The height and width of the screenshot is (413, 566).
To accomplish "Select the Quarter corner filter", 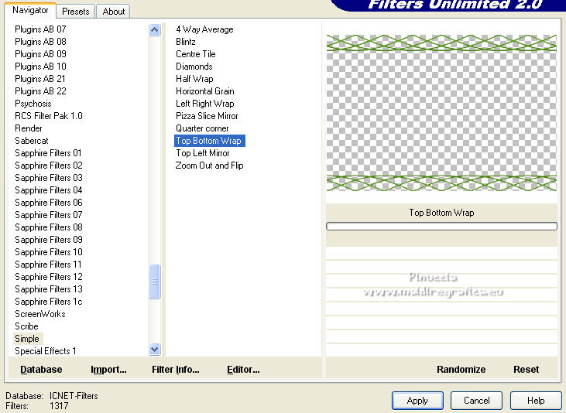I will [x=202, y=128].
